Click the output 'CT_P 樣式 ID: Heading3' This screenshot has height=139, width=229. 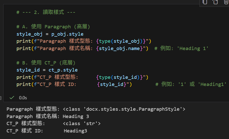(x=47, y=131)
